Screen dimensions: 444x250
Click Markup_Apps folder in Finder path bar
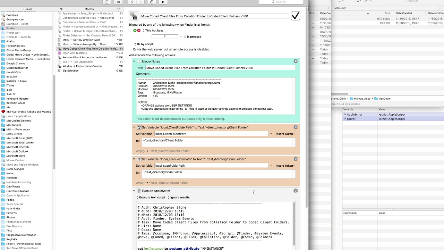pyautogui.click(x=360, y=99)
